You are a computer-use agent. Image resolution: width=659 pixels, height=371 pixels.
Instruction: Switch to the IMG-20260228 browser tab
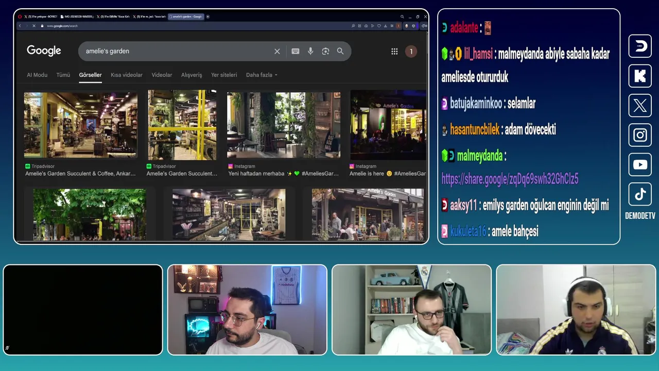point(77,16)
